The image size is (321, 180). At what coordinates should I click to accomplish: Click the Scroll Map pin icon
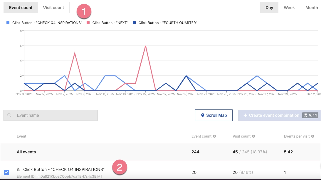(x=202, y=115)
